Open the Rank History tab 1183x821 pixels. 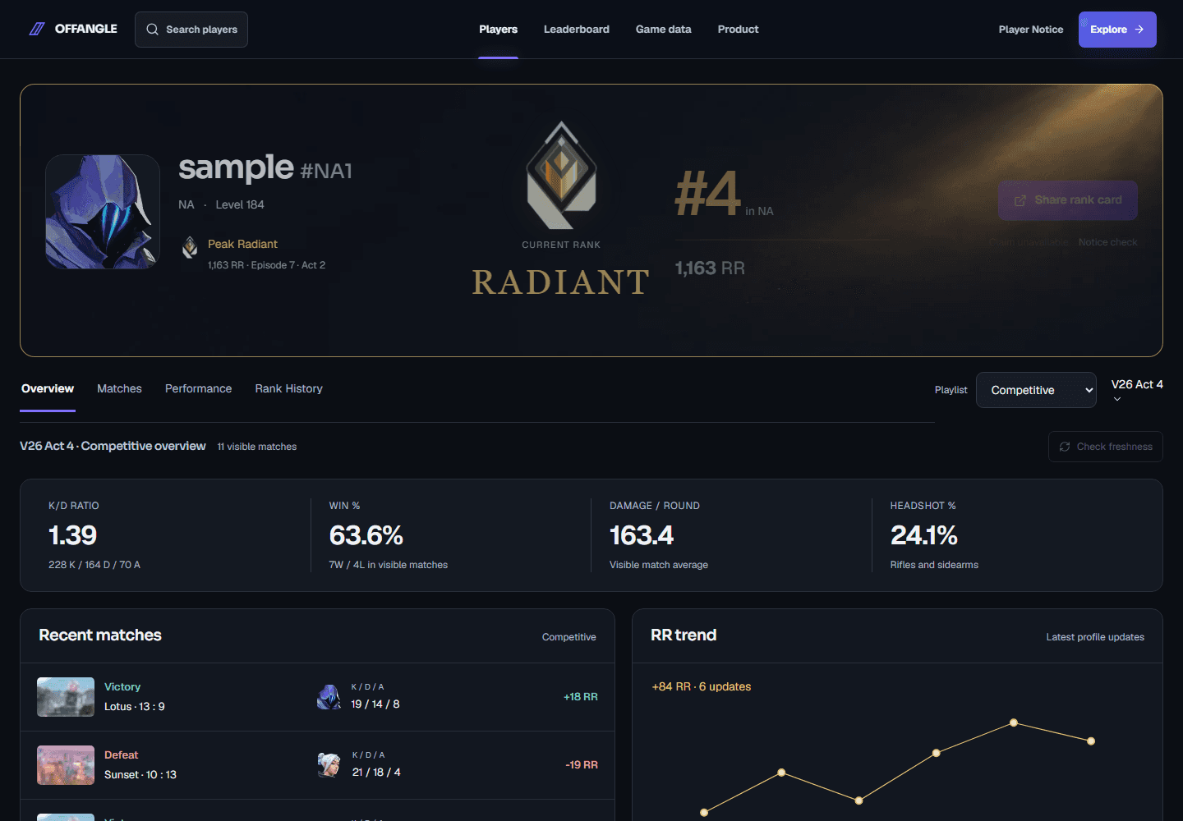[289, 389]
